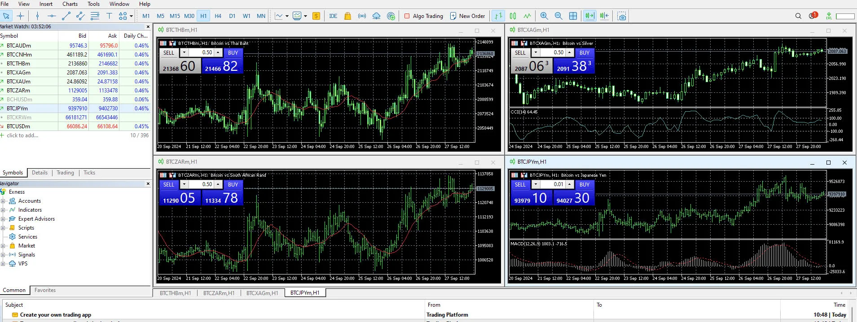
Task: Open the search magnifier icon
Action: pyautogui.click(x=798, y=16)
